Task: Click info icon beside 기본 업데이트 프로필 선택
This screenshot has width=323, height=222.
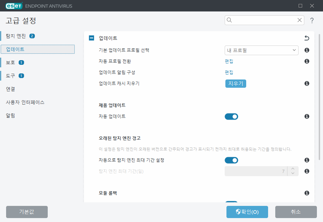Action: click(306, 50)
